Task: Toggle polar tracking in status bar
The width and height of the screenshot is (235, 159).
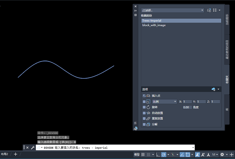Action: tap(164, 155)
